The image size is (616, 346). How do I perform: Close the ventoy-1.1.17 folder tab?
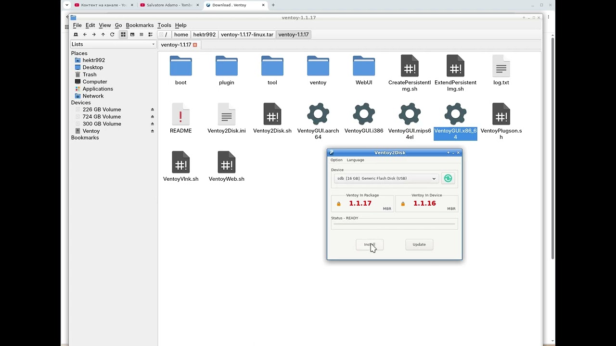pyautogui.click(x=195, y=45)
